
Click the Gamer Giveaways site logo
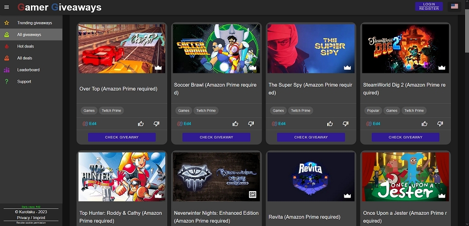click(x=60, y=7)
